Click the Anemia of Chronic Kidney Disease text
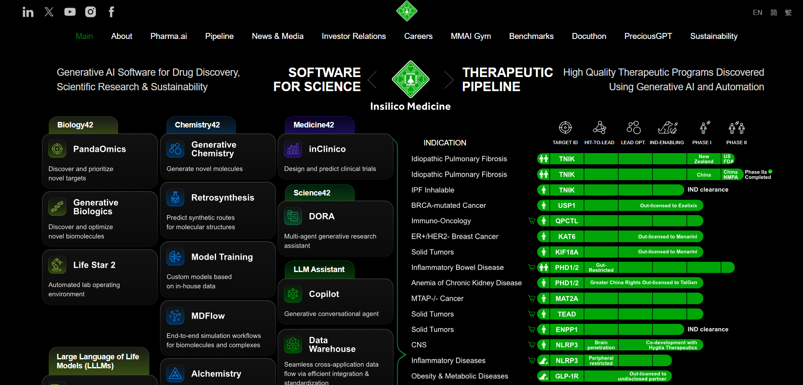Image resolution: width=803 pixels, height=385 pixels. pos(466,283)
